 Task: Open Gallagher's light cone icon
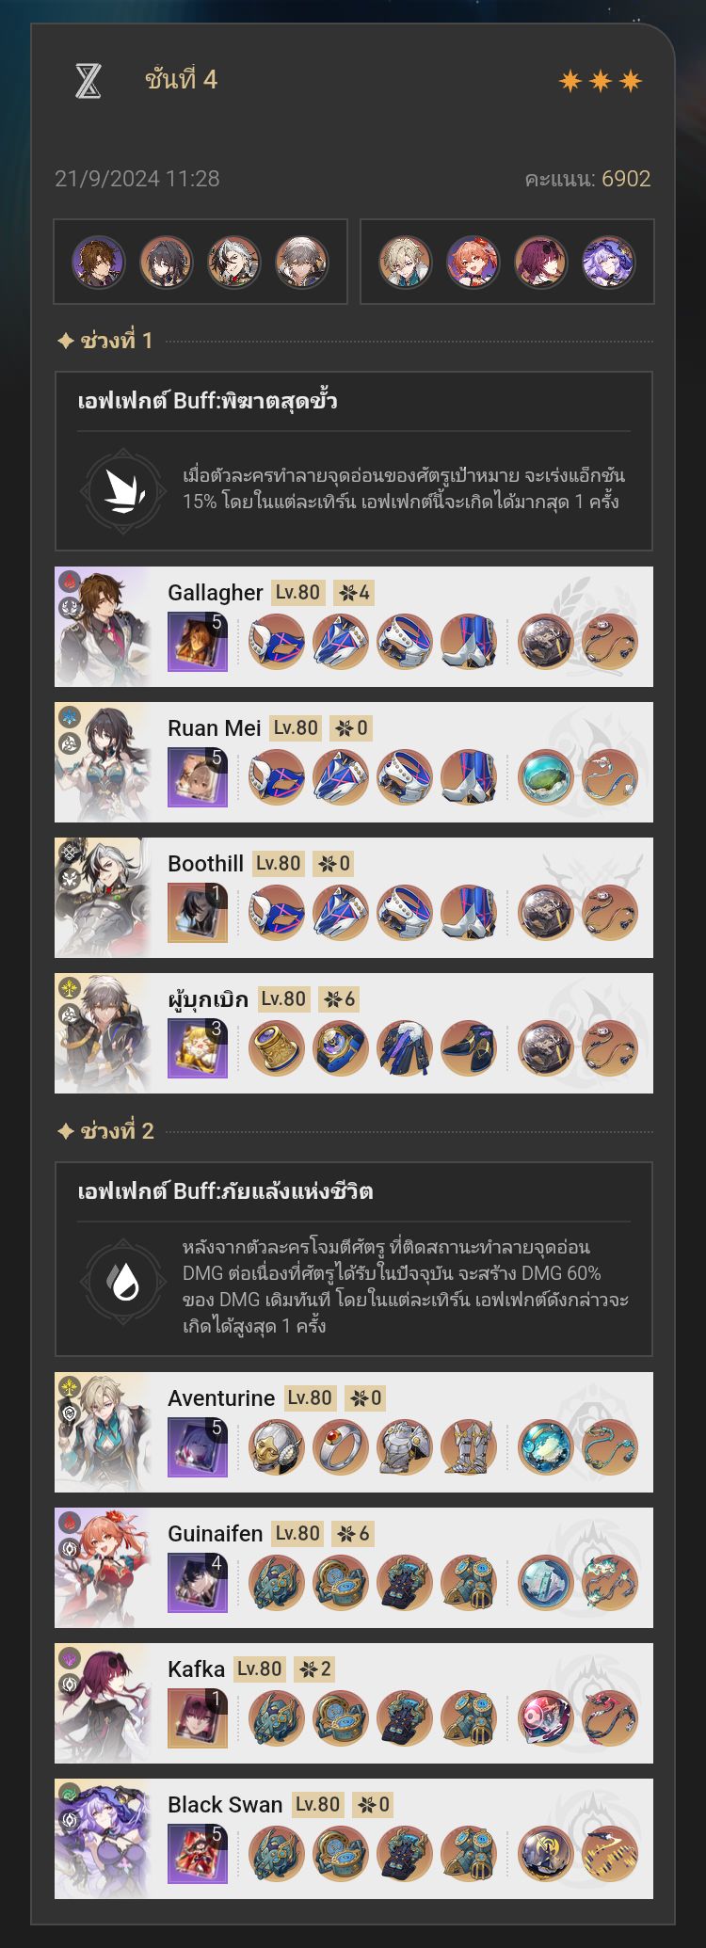coord(198,642)
